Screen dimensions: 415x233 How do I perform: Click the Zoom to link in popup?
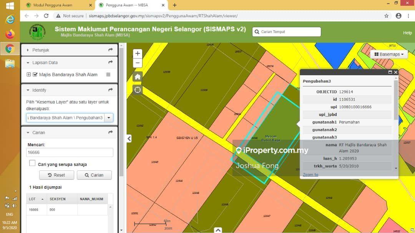(310, 175)
